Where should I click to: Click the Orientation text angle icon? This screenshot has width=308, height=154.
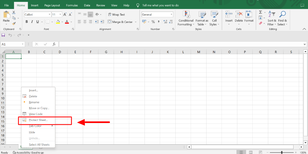click(x=97, y=14)
